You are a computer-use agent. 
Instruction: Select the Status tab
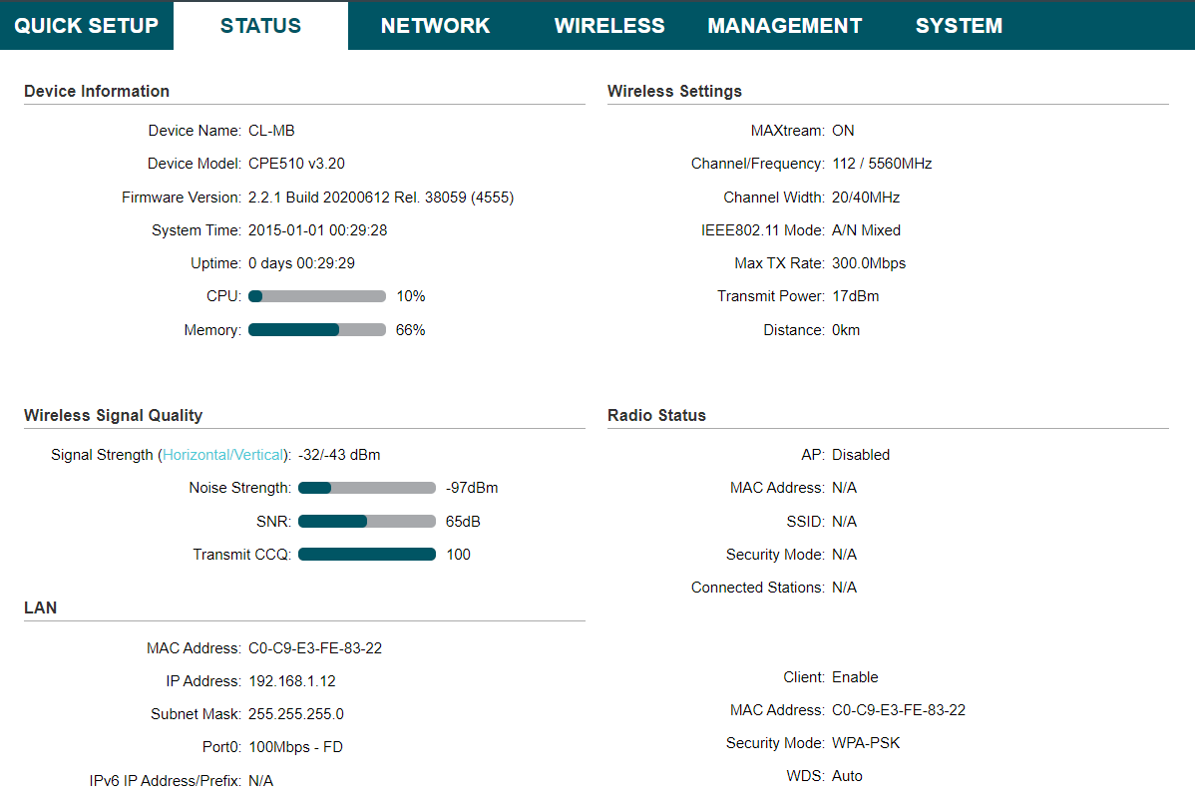(260, 26)
